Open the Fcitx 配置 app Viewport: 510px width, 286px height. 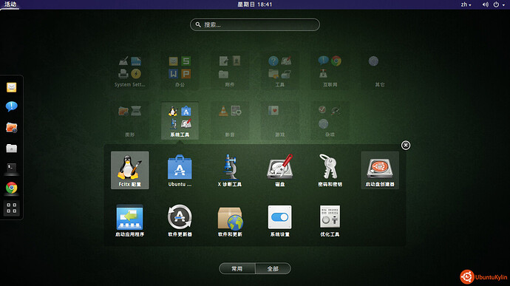(130, 170)
